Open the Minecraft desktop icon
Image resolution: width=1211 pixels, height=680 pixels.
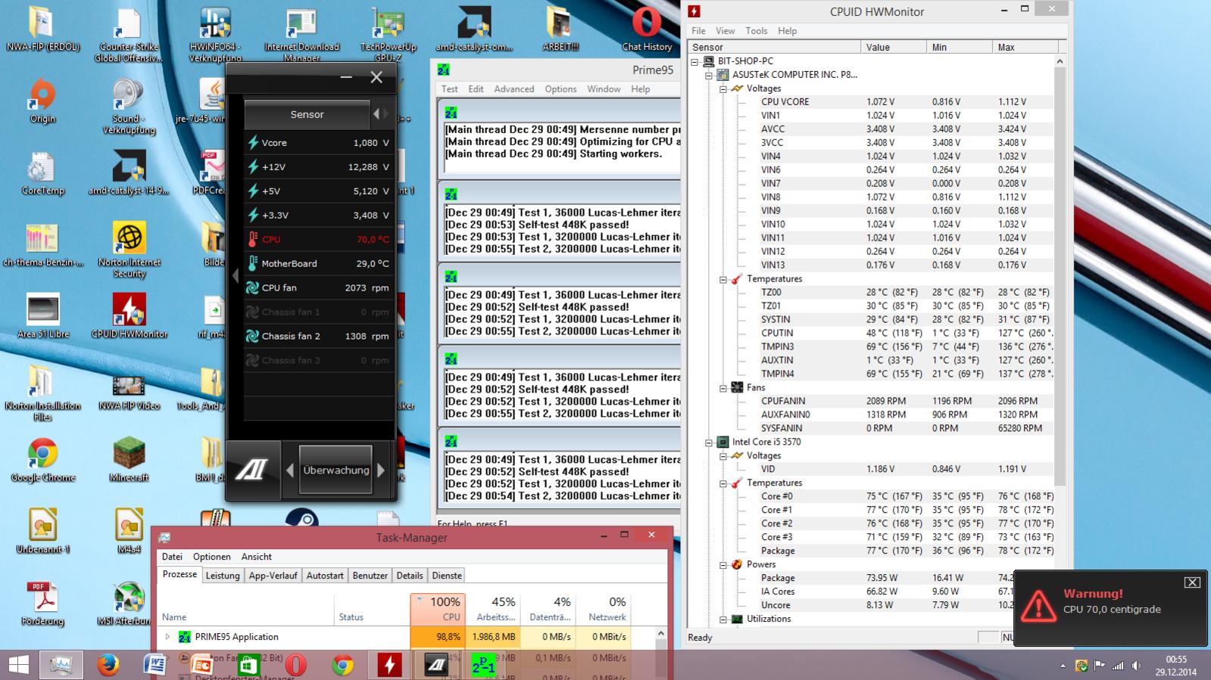point(129,461)
